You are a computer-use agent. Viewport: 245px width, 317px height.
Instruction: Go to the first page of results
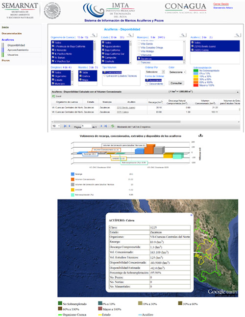(65, 126)
